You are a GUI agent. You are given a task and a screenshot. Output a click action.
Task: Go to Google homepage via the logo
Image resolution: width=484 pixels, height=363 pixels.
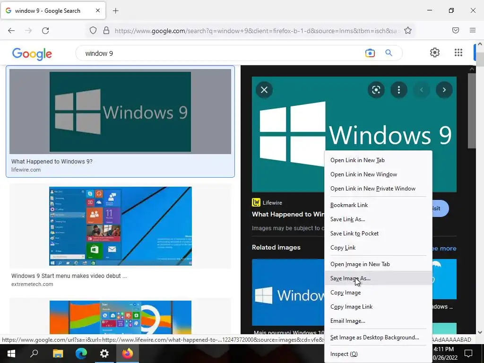coord(32,54)
